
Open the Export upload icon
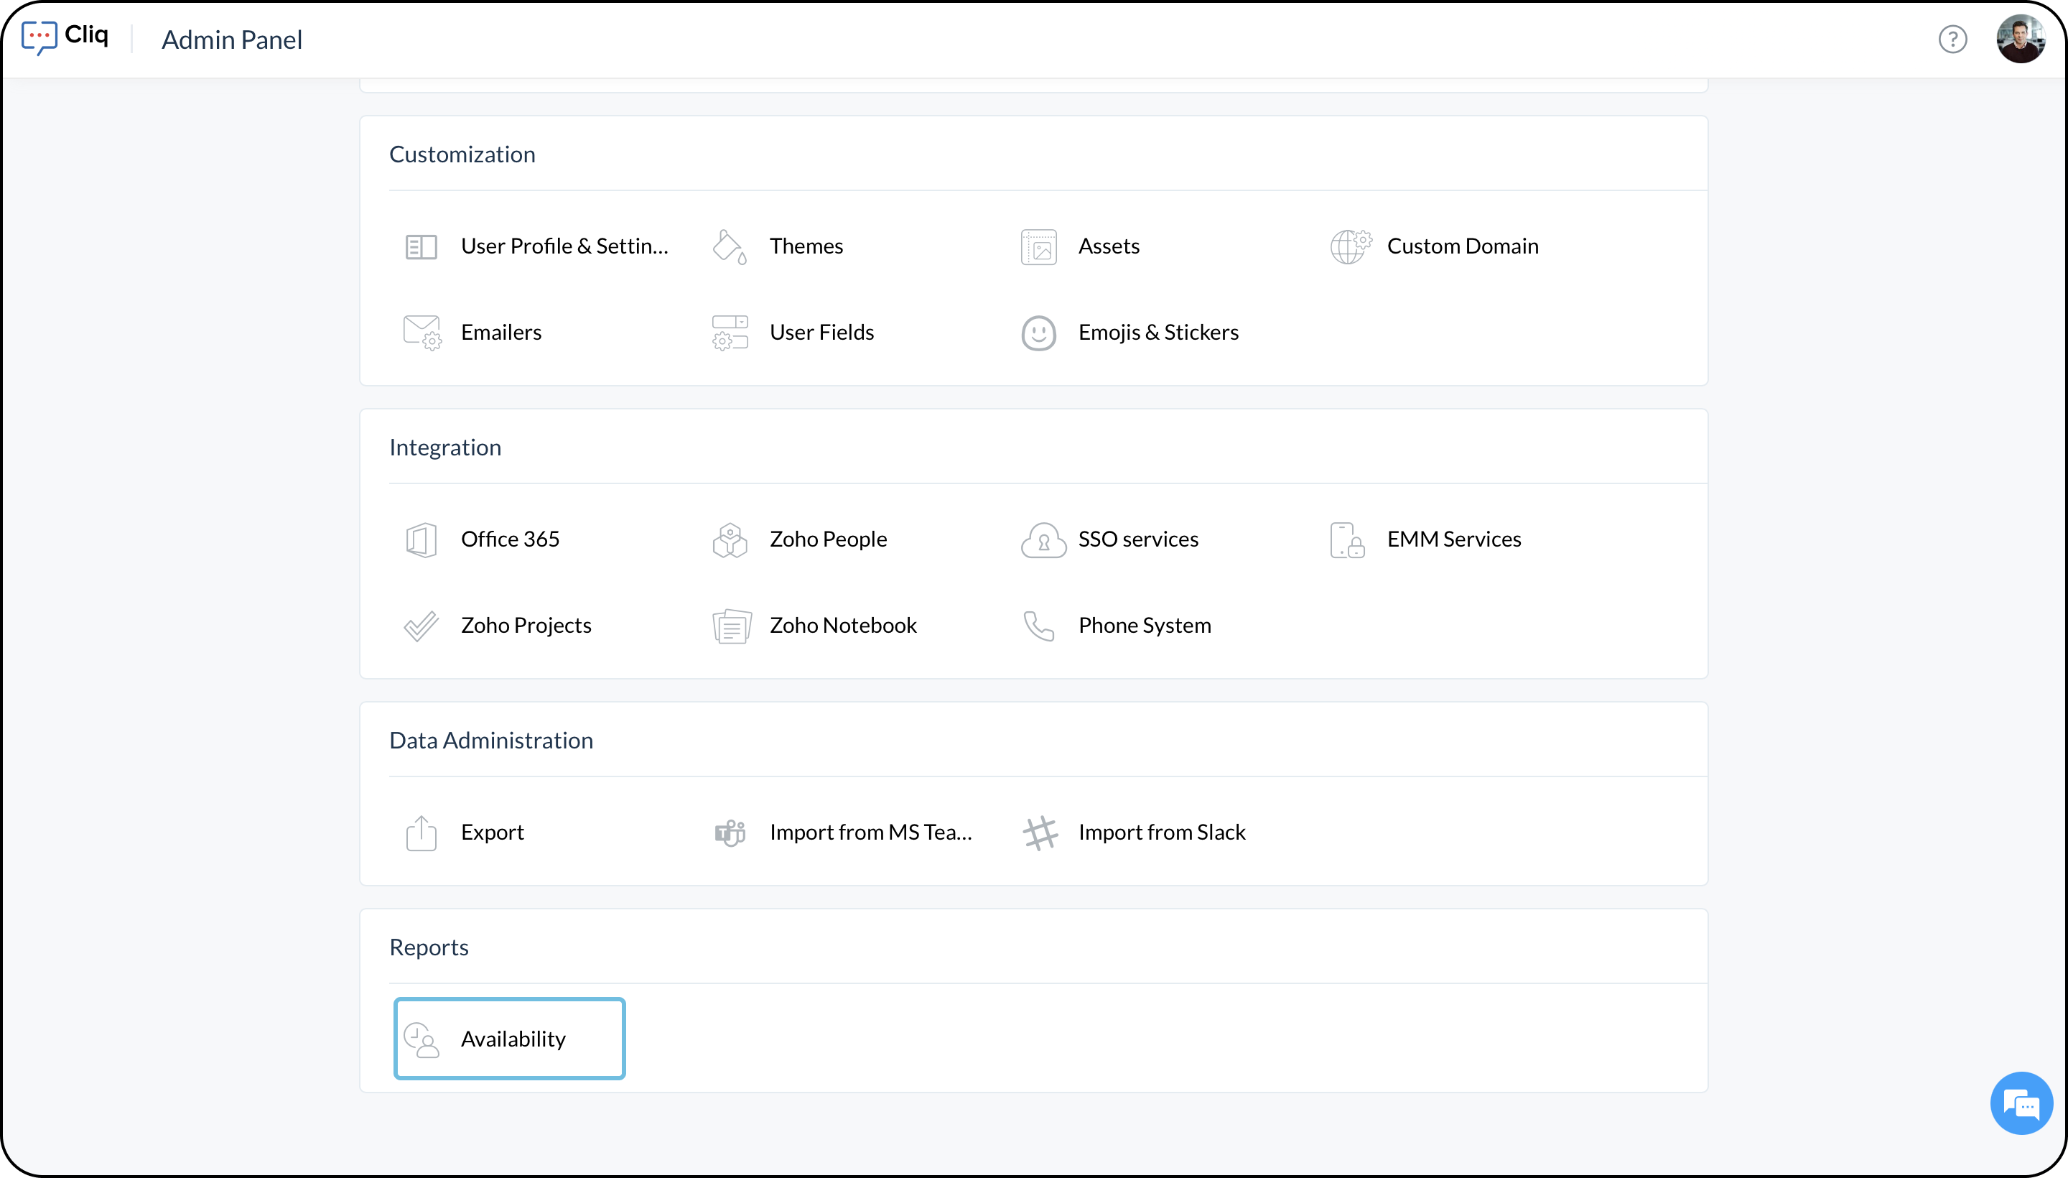click(x=421, y=833)
